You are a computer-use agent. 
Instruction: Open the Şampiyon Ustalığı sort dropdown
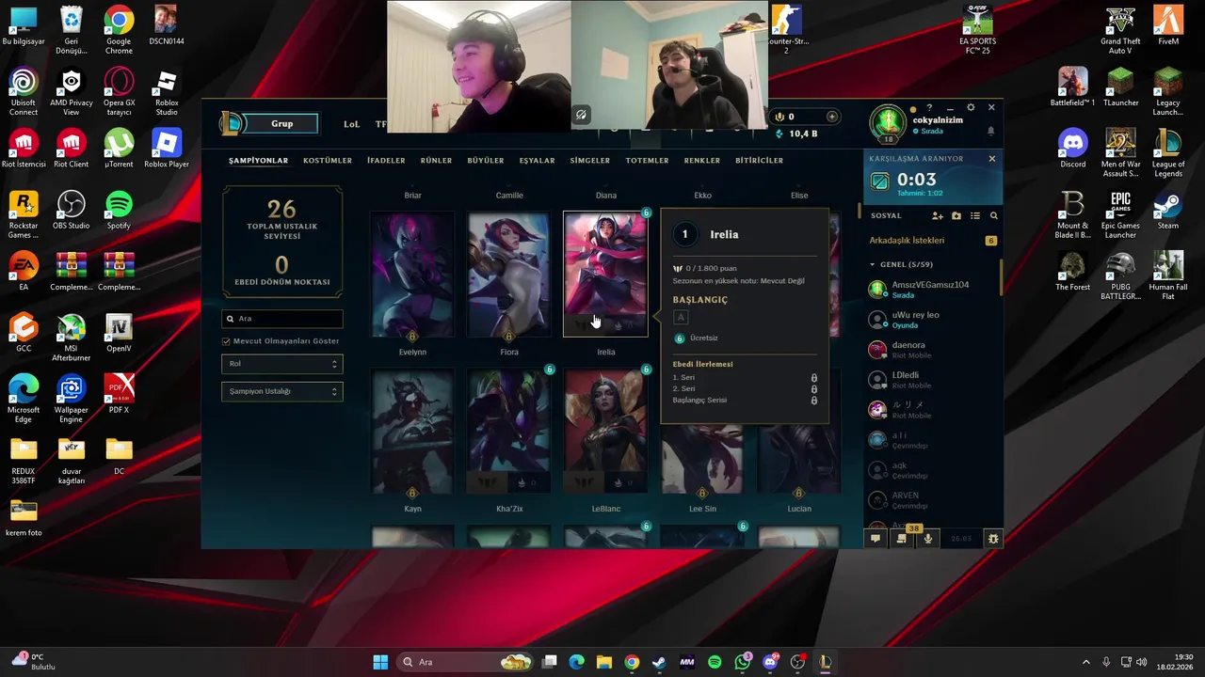pos(282,391)
